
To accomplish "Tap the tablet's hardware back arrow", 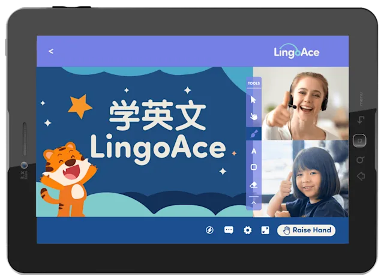I will pyautogui.click(x=361, y=120).
